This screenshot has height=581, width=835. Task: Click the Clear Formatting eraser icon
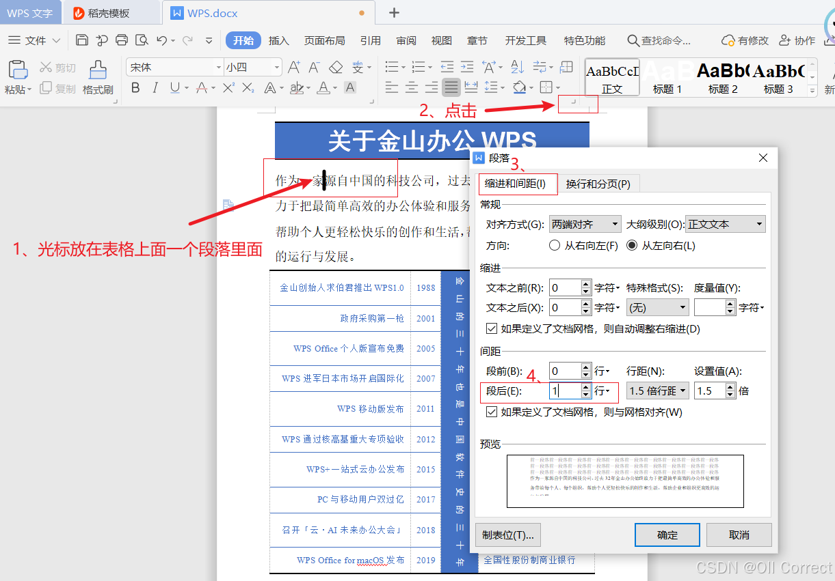pyautogui.click(x=335, y=67)
